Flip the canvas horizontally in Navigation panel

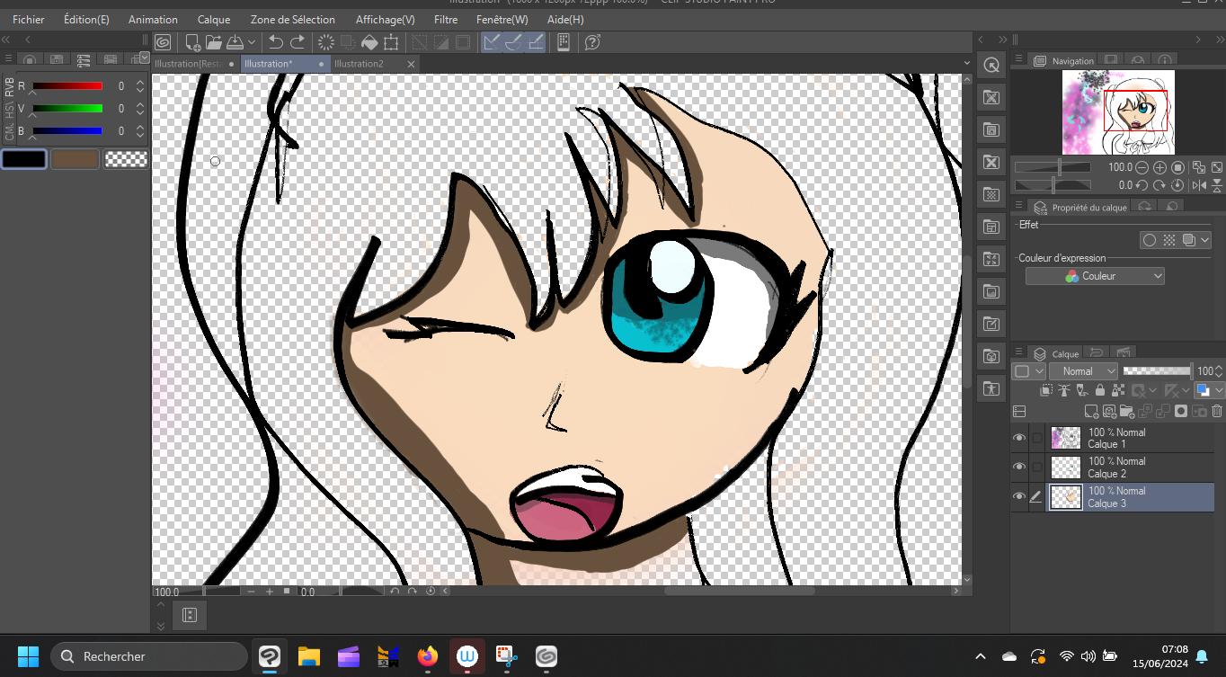coord(1199,185)
